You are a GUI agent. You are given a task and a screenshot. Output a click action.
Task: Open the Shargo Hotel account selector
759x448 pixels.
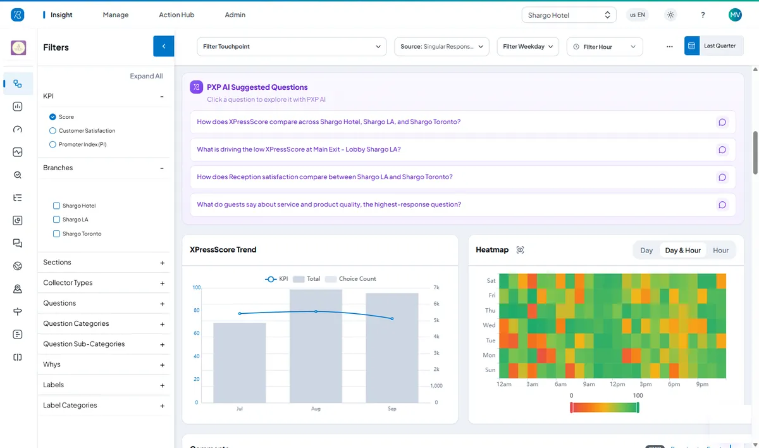click(x=569, y=15)
